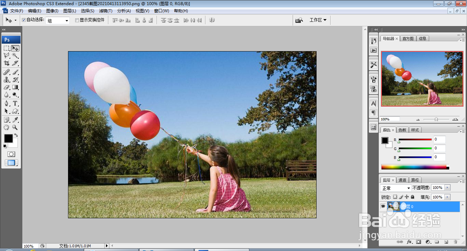Screen dimensions: 467x251
Task: Open the Brushes panel icon
Action: (373, 79)
